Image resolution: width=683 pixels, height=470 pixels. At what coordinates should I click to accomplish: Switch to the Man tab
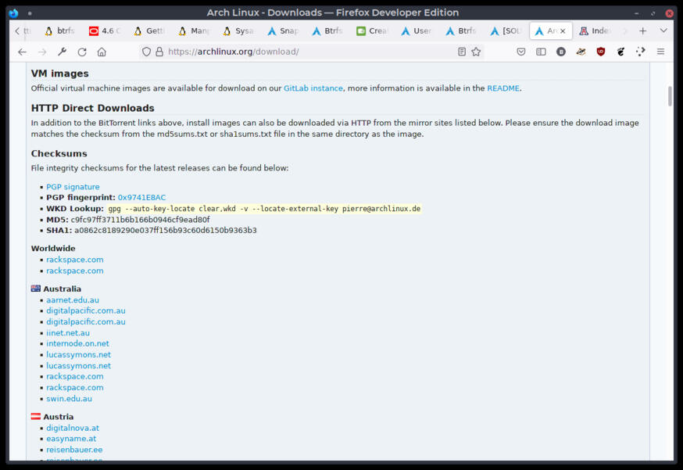click(x=194, y=31)
